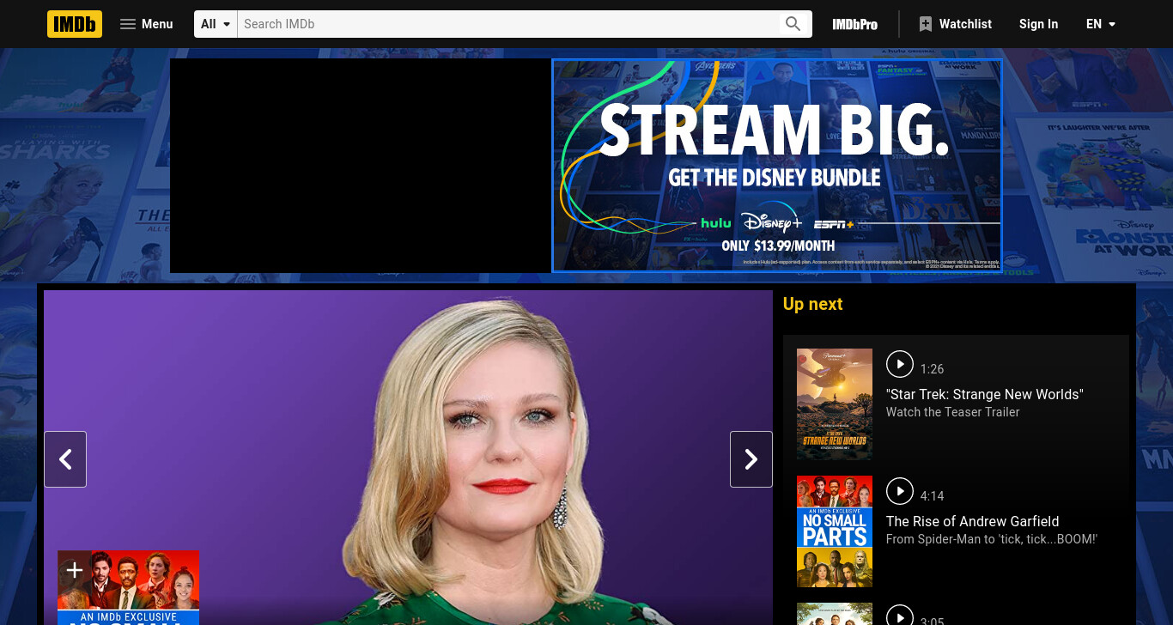Open IMDbPro link
The height and width of the screenshot is (625, 1173).
[854, 24]
